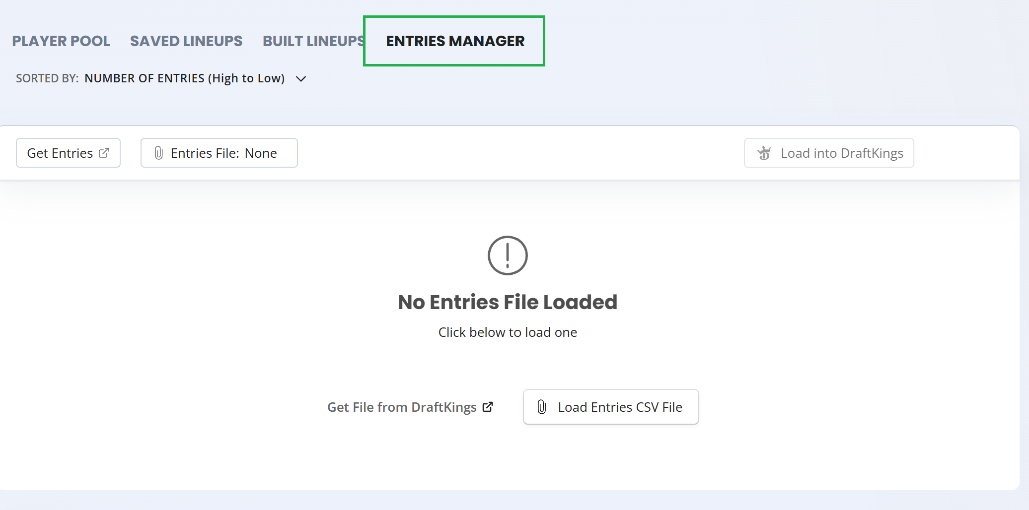Viewport: 1029px width, 510px height.
Task: Expand the Sorted By chevron arrow
Action: (x=301, y=79)
